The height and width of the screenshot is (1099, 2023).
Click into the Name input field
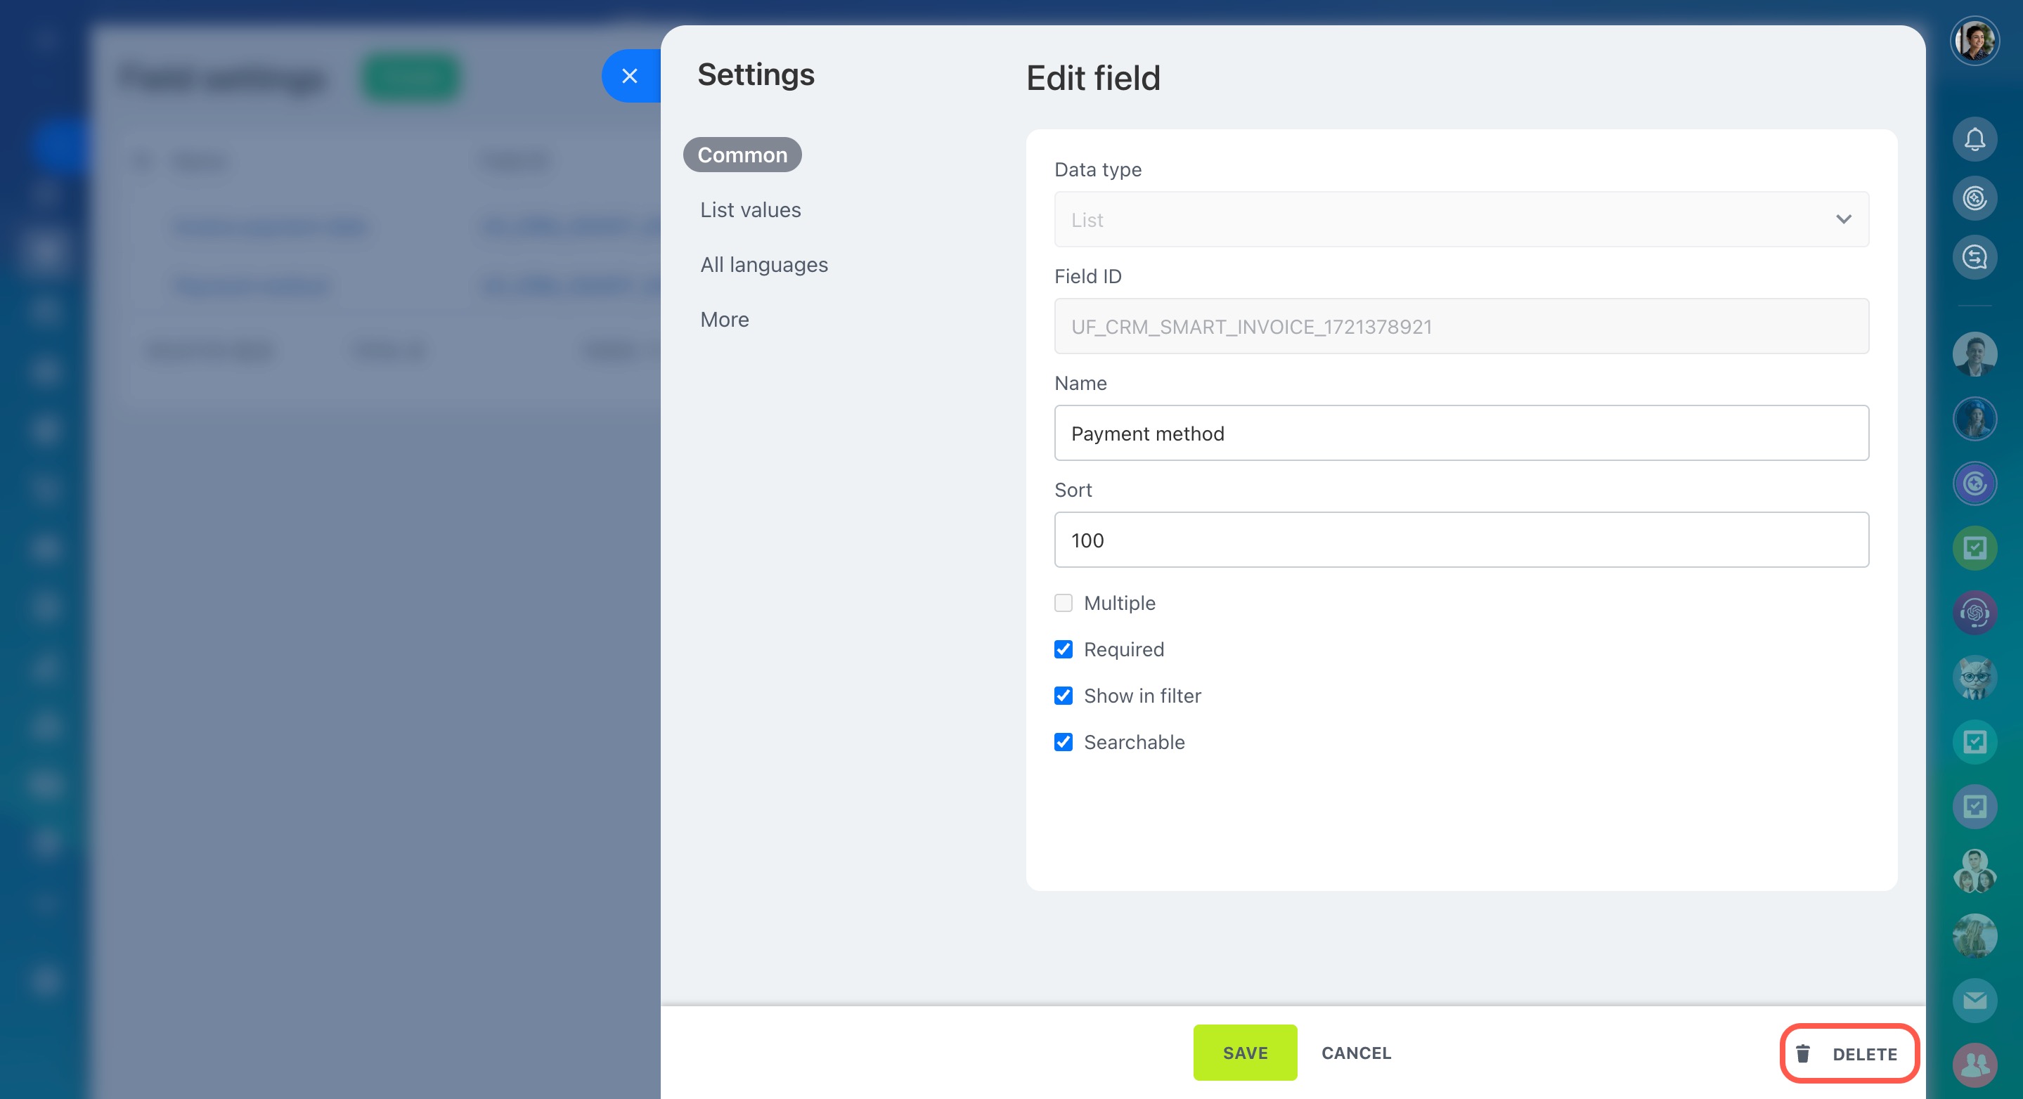pyautogui.click(x=1461, y=434)
